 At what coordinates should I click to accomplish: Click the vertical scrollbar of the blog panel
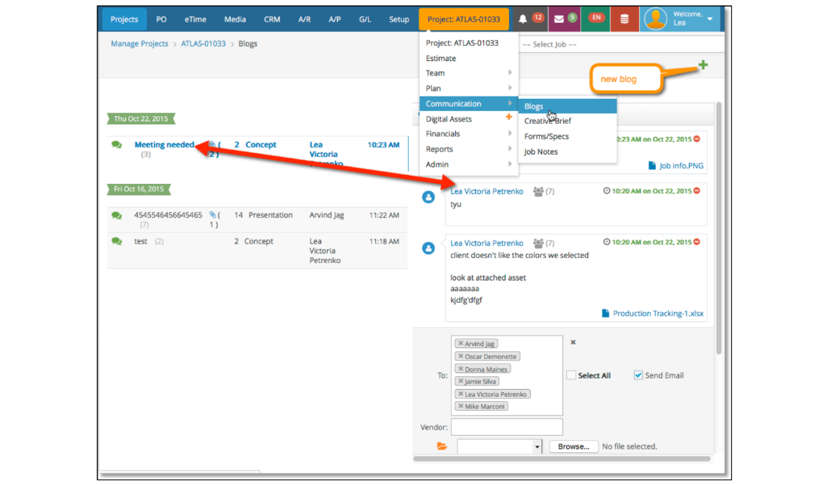(x=718, y=228)
